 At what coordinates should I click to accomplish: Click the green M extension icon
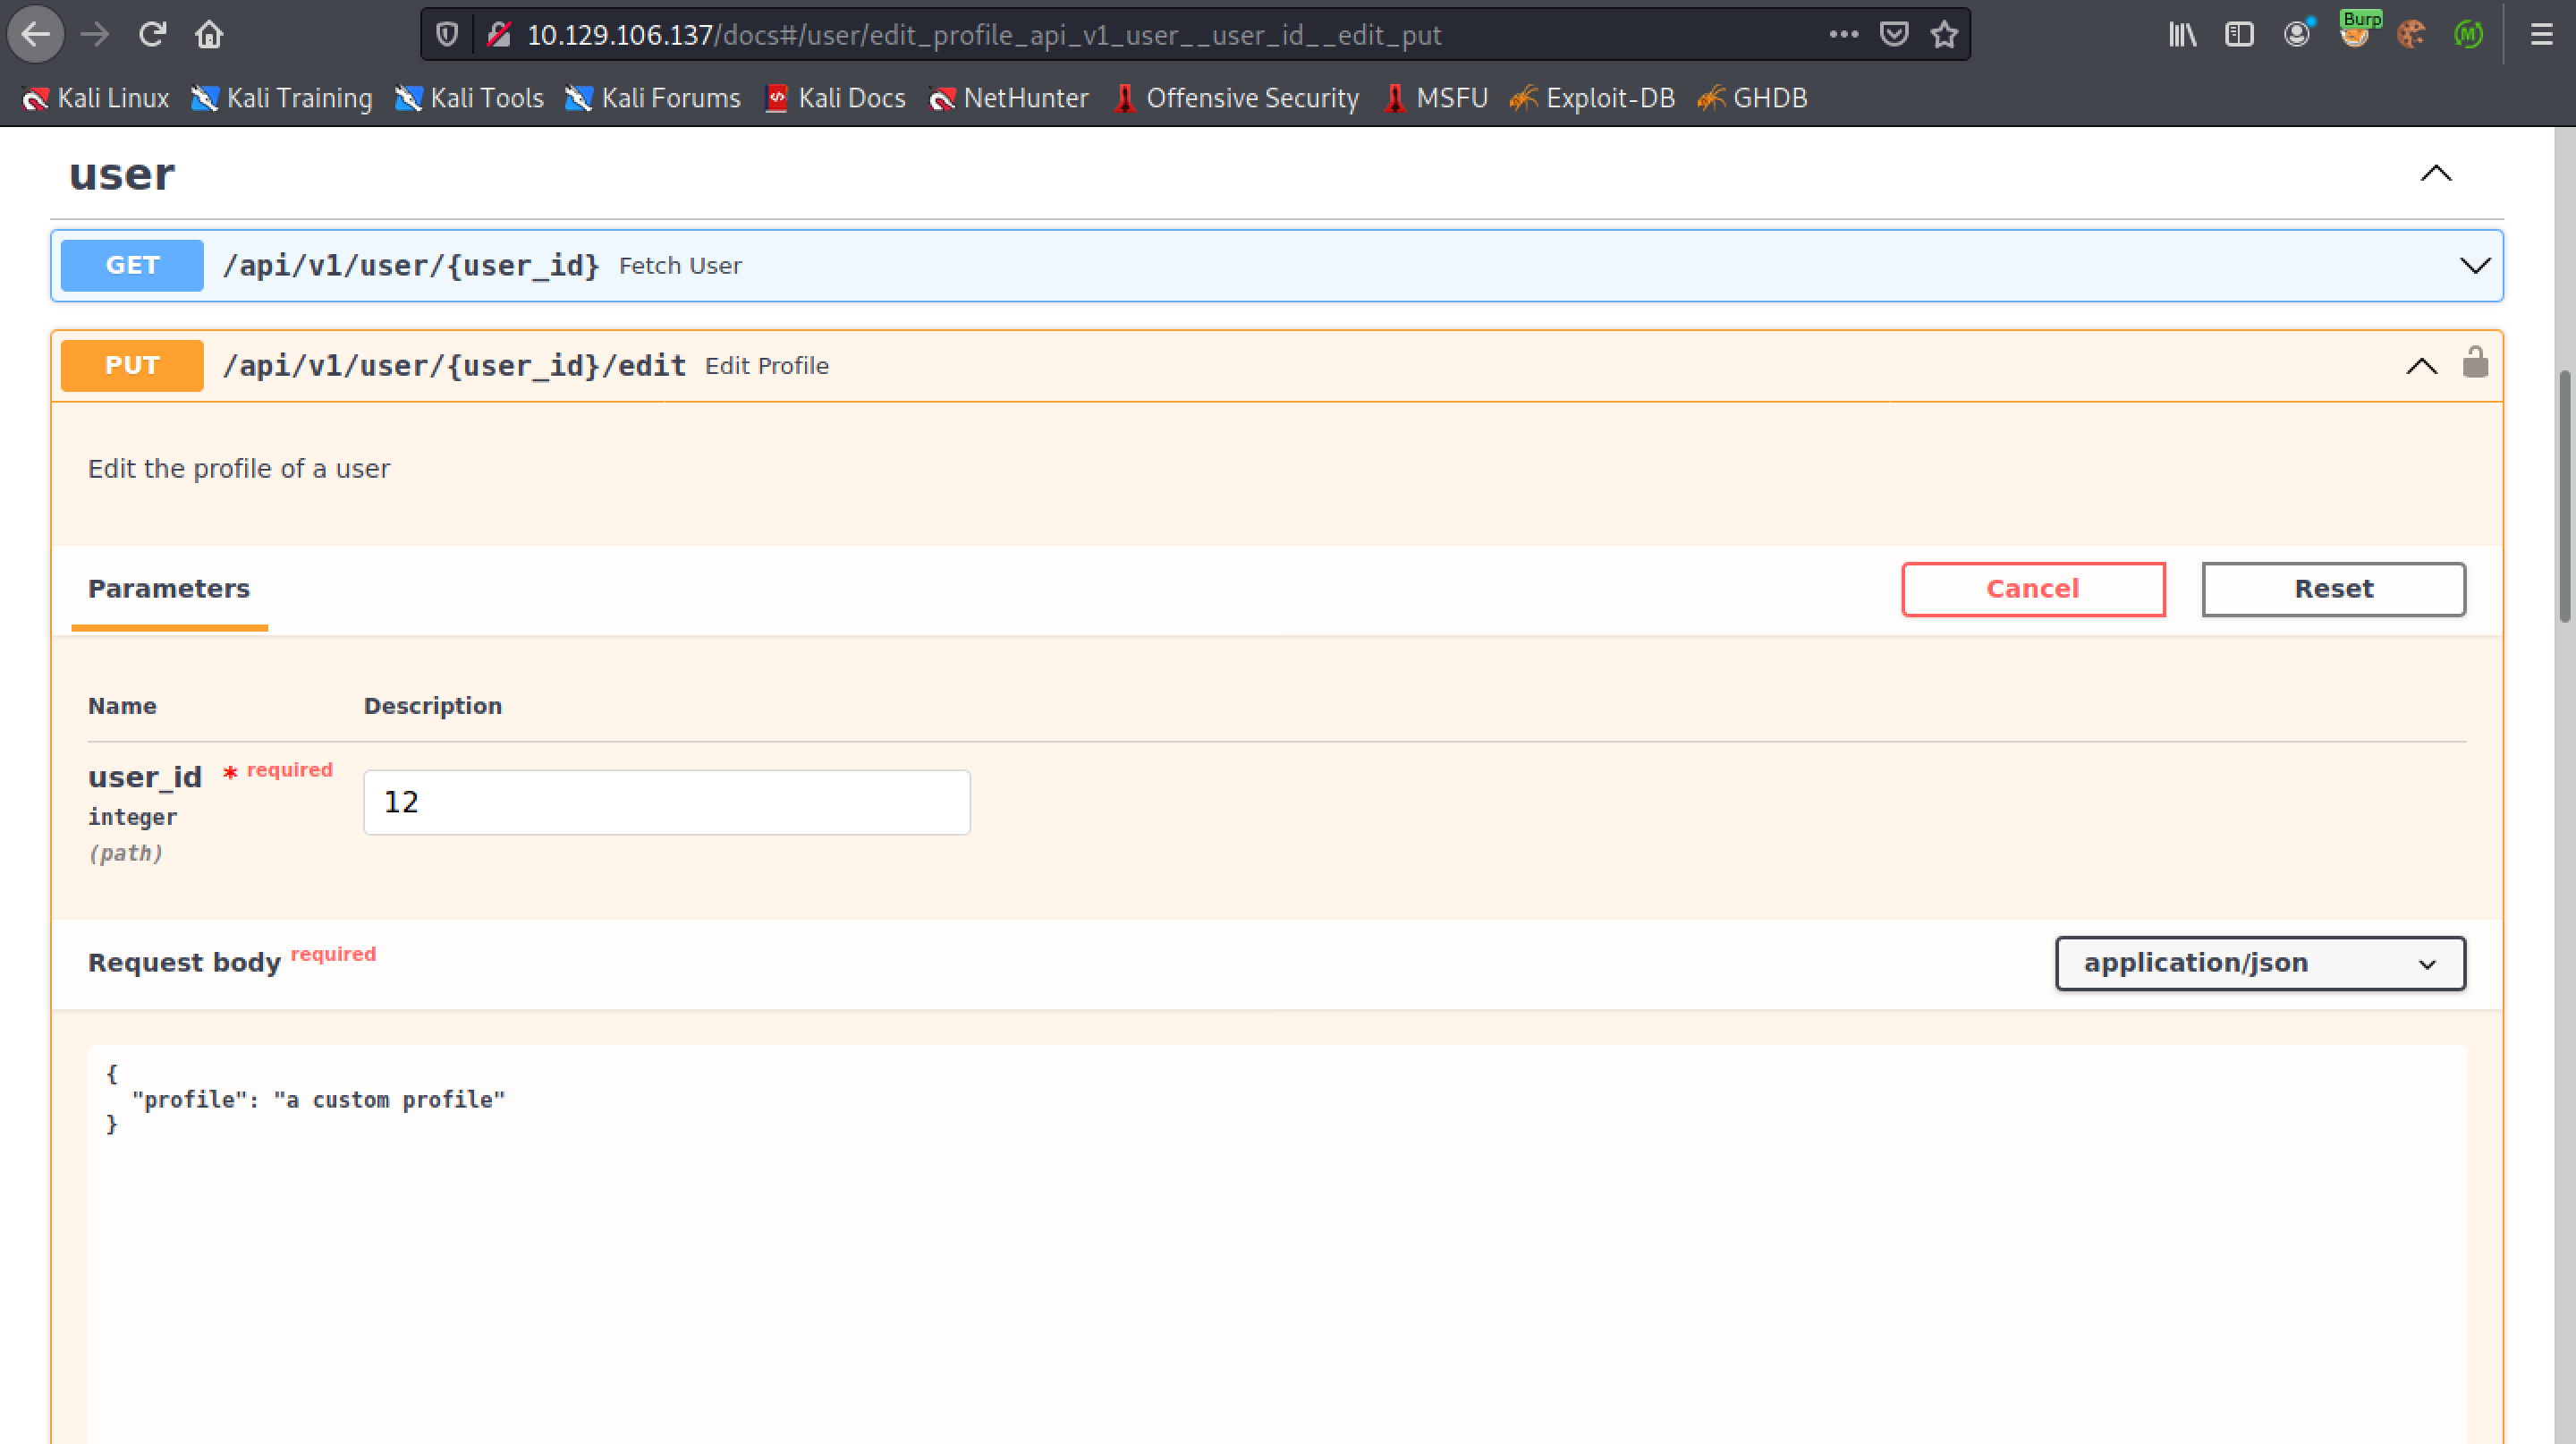2468,35
